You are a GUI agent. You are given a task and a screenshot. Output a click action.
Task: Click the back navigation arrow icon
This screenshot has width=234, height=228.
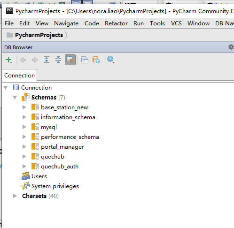click(x=23, y=60)
